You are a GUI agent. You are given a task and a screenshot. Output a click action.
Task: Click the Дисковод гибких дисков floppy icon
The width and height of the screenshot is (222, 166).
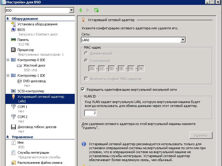tap(13, 127)
